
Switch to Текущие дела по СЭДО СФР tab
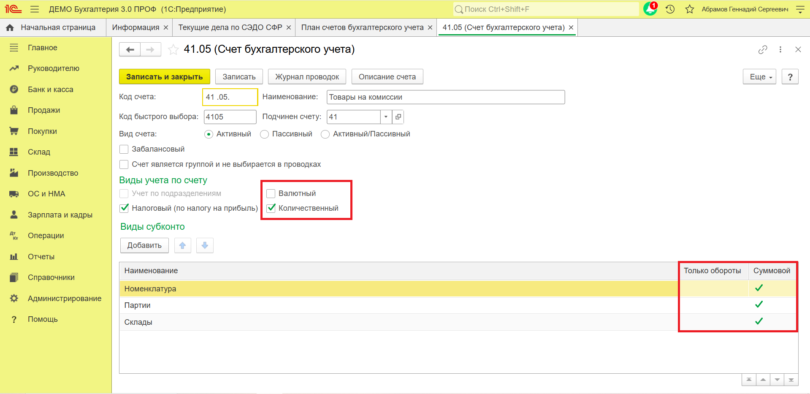pyautogui.click(x=230, y=27)
